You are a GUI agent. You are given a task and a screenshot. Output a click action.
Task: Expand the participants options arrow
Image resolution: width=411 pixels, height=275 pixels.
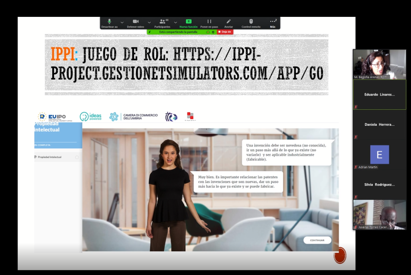[175, 22]
